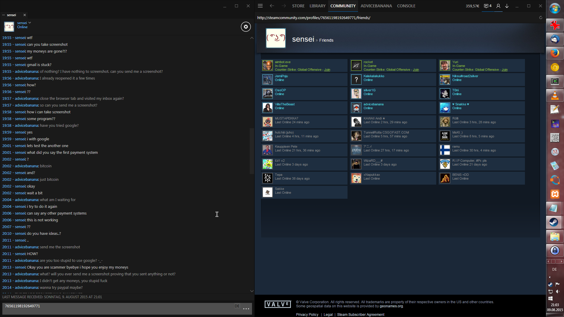
Task: Open the chat input ellipsis menu
Action: click(246, 309)
